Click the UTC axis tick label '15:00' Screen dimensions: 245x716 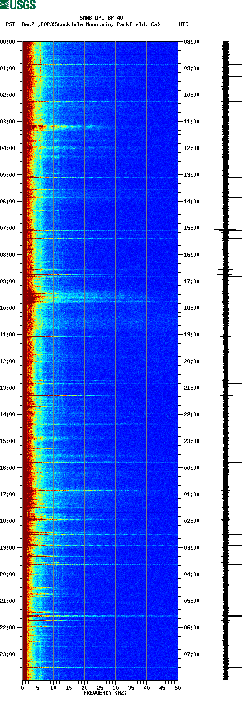coord(192,228)
